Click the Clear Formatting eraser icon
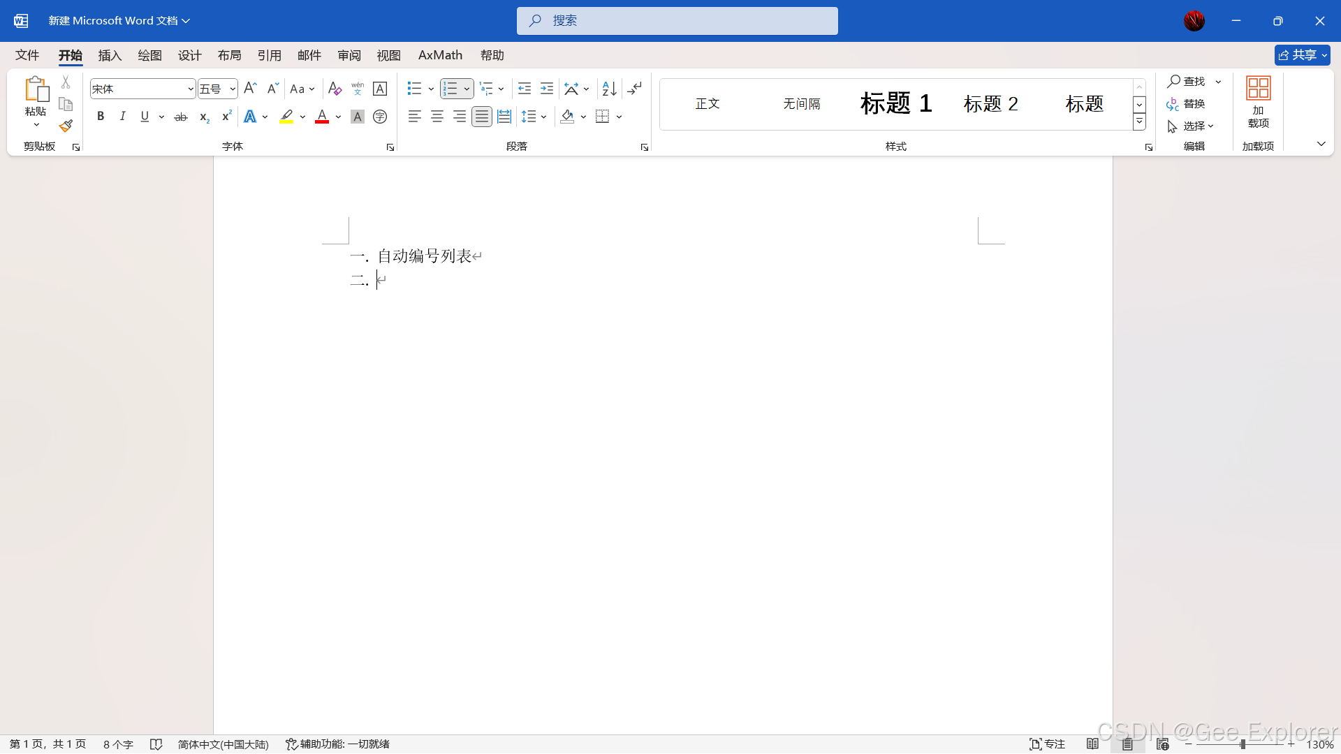1341x754 pixels. pyautogui.click(x=335, y=89)
